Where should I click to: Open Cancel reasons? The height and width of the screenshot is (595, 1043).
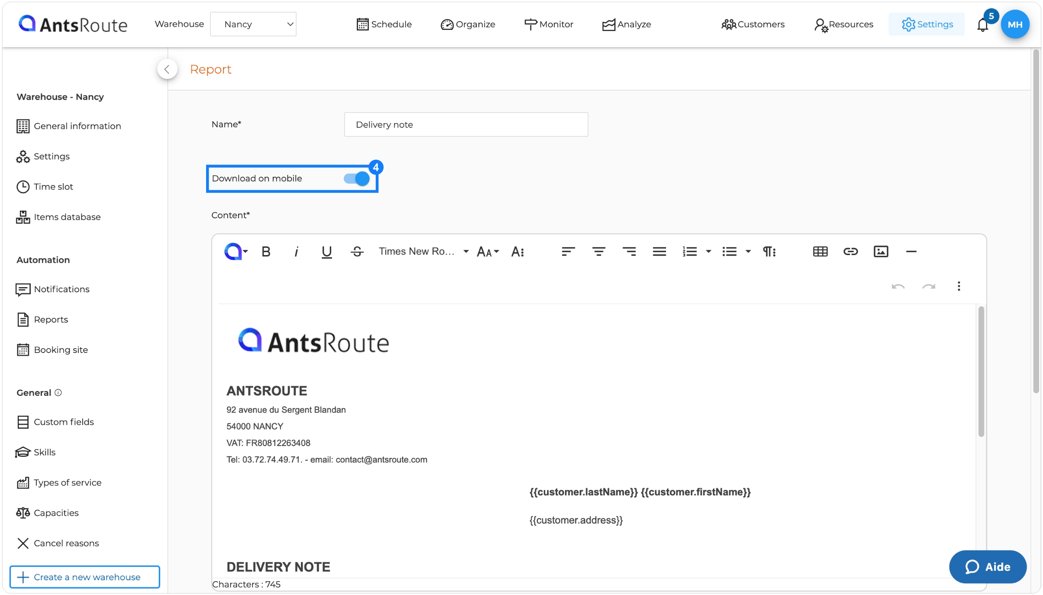coord(58,543)
